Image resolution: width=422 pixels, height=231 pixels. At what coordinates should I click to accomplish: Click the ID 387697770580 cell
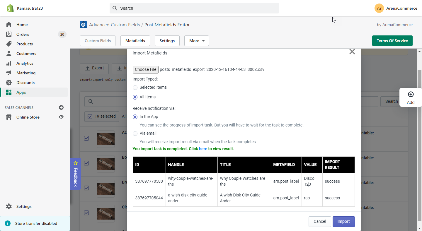(149, 181)
